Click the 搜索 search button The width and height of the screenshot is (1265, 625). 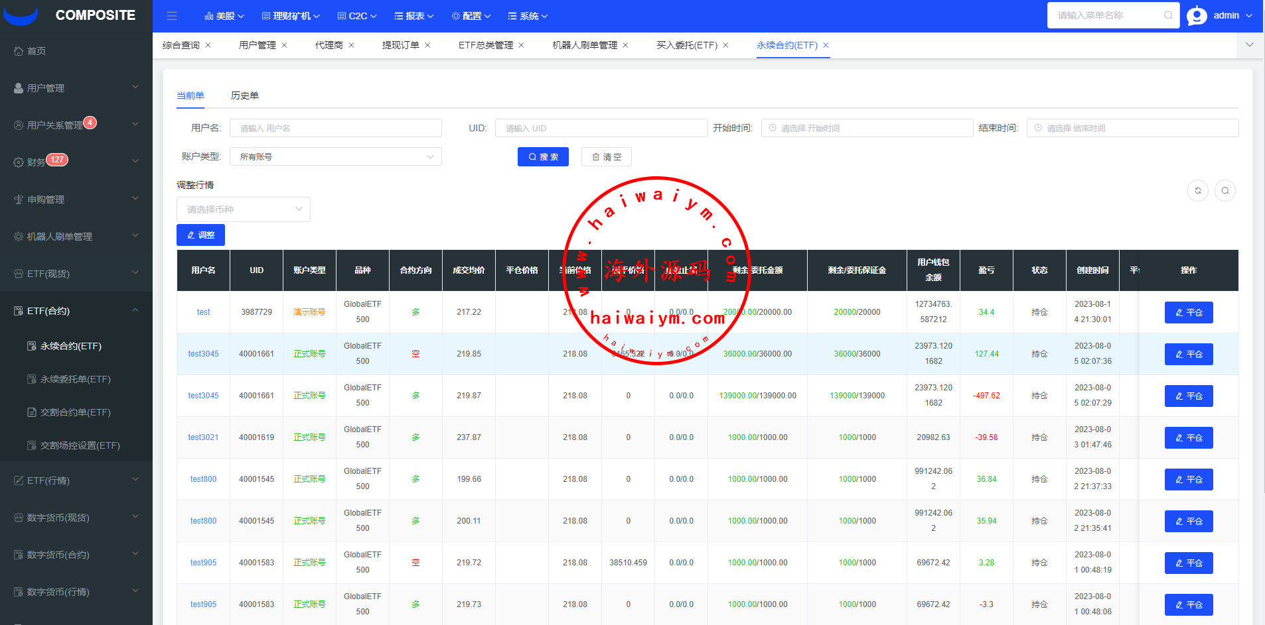pyautogui.click(x=543, y=157)
